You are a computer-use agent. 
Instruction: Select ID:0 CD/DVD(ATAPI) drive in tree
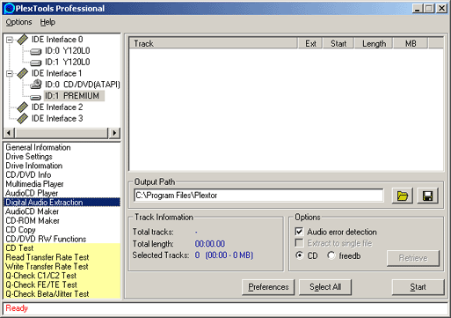pyautogui.click(x=83, y=85)
